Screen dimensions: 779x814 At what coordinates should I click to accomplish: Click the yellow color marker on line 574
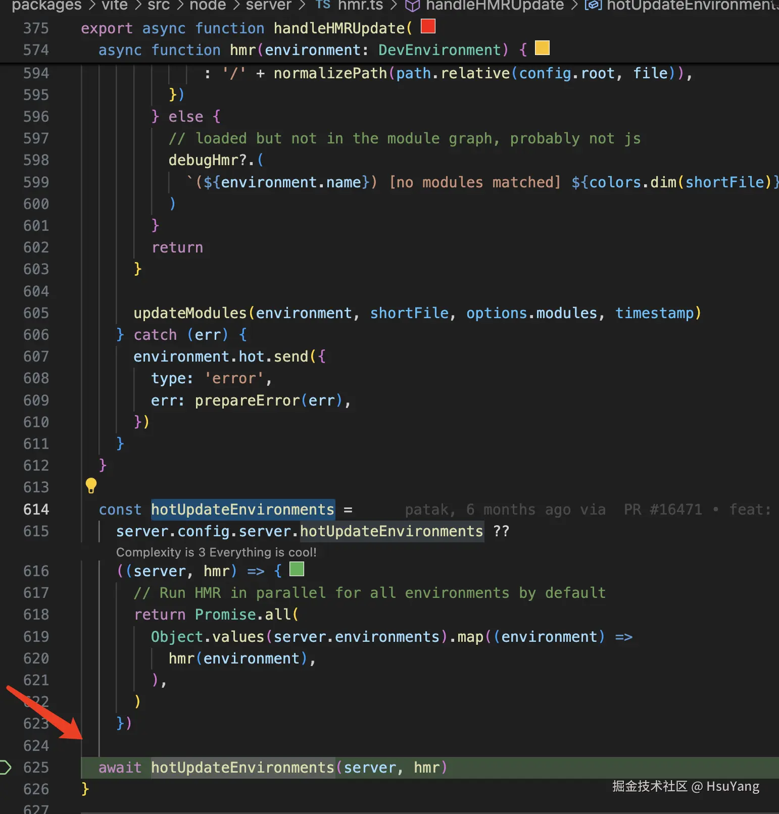pos(542,47)
